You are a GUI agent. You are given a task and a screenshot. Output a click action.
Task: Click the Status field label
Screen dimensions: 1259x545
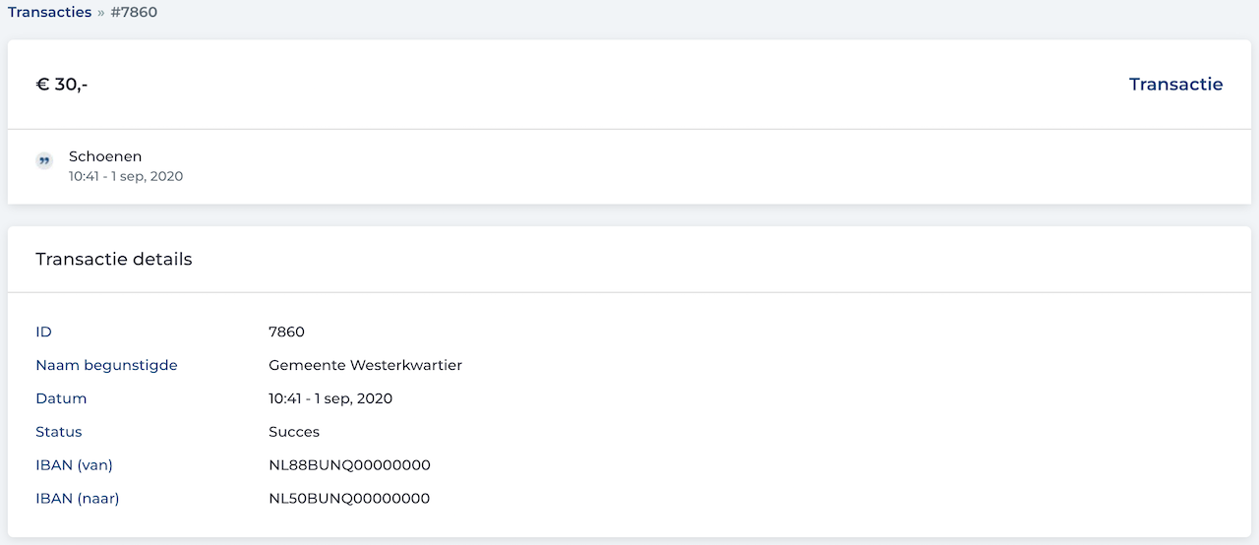click(x=59, y=433)
